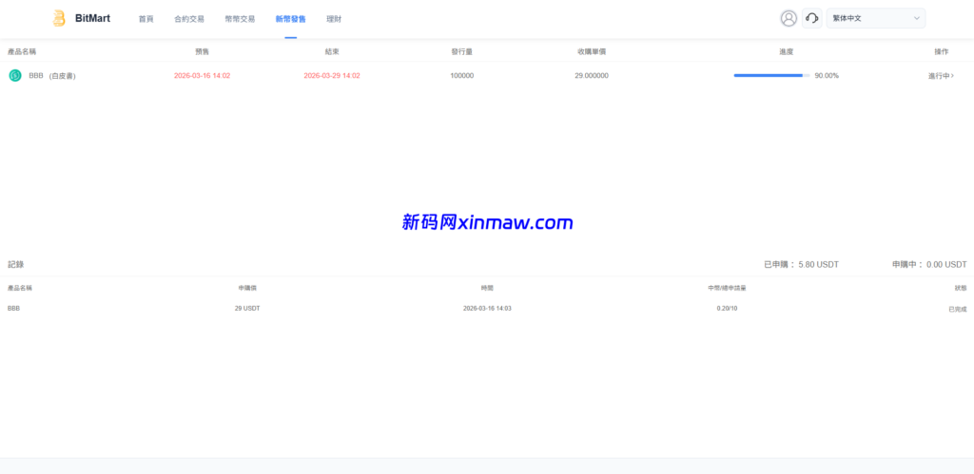The image size is (974, 474).
Task: Click the 操作 column header
Action: point(941,51)
